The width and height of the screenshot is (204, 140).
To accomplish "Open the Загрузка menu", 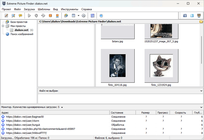I will [29, 9].
